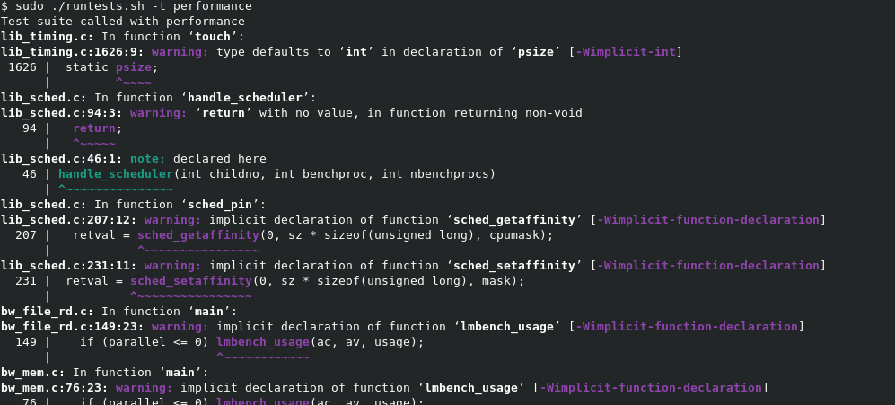This screenshot has width=895, height=405.
Task: Click the green 'note:' label
Action: point(148,159)
